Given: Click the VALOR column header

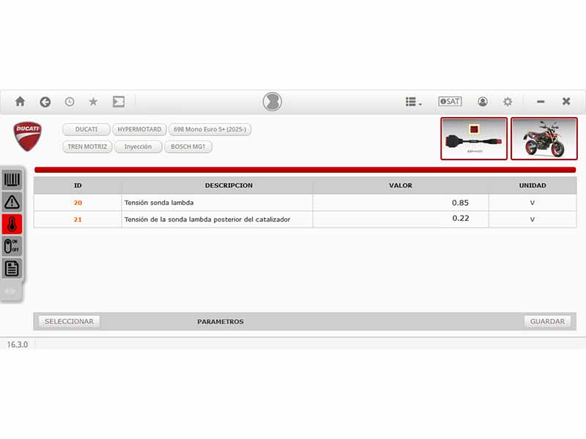Looking at the screenshot, I should [401, 186].
